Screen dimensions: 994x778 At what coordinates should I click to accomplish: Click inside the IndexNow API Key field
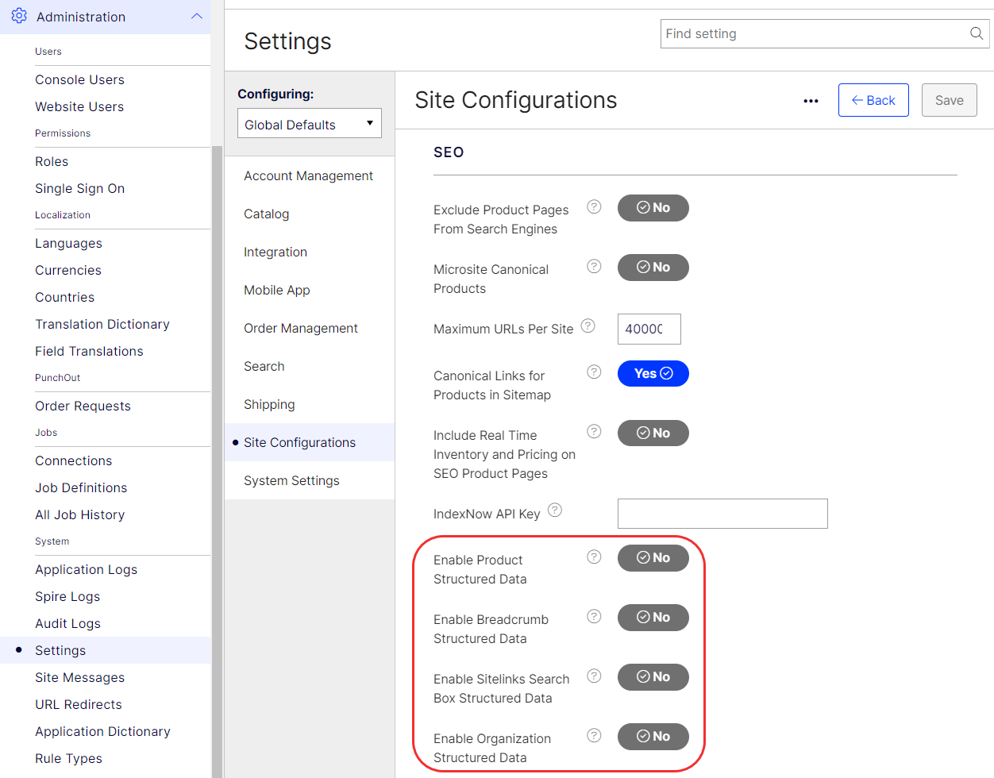pyautogui.click(x=722, y=514)
